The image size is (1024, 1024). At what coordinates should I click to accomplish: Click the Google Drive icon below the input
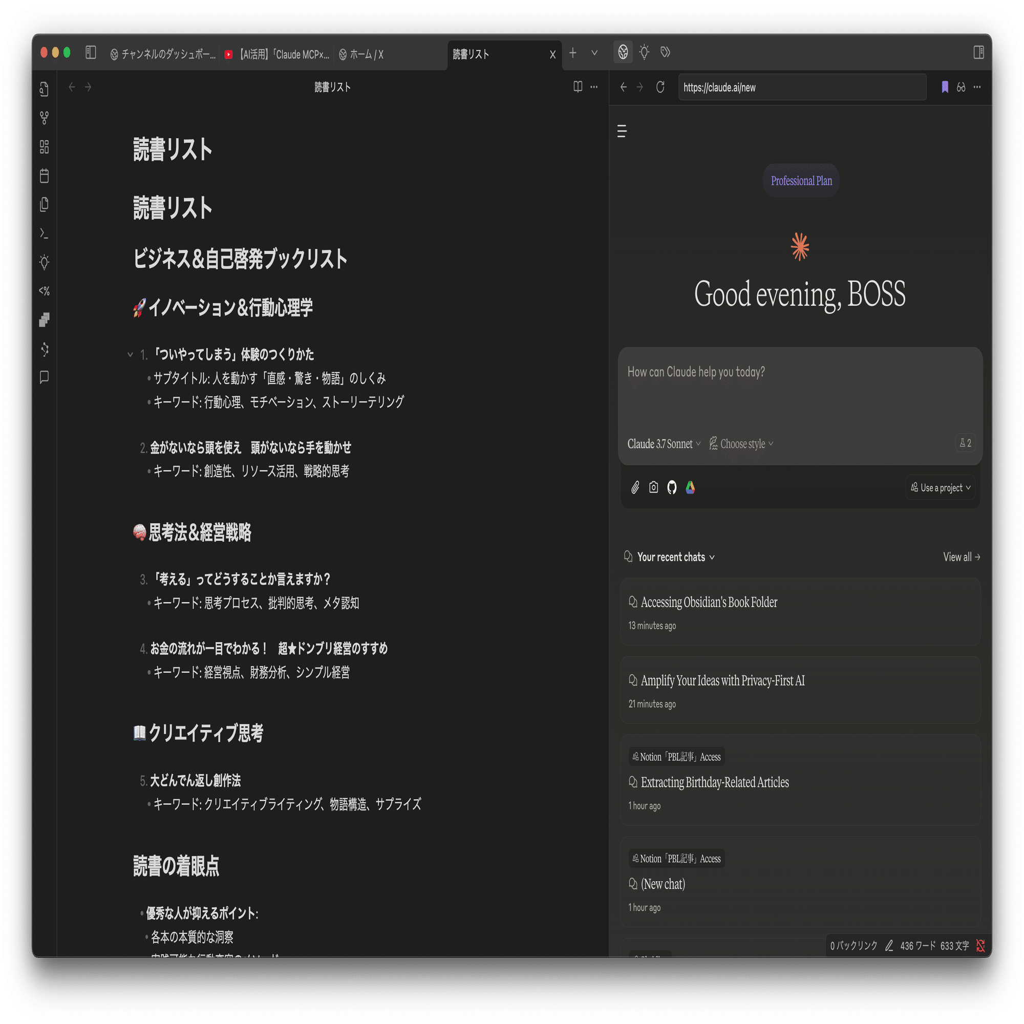tap(690, 487)
